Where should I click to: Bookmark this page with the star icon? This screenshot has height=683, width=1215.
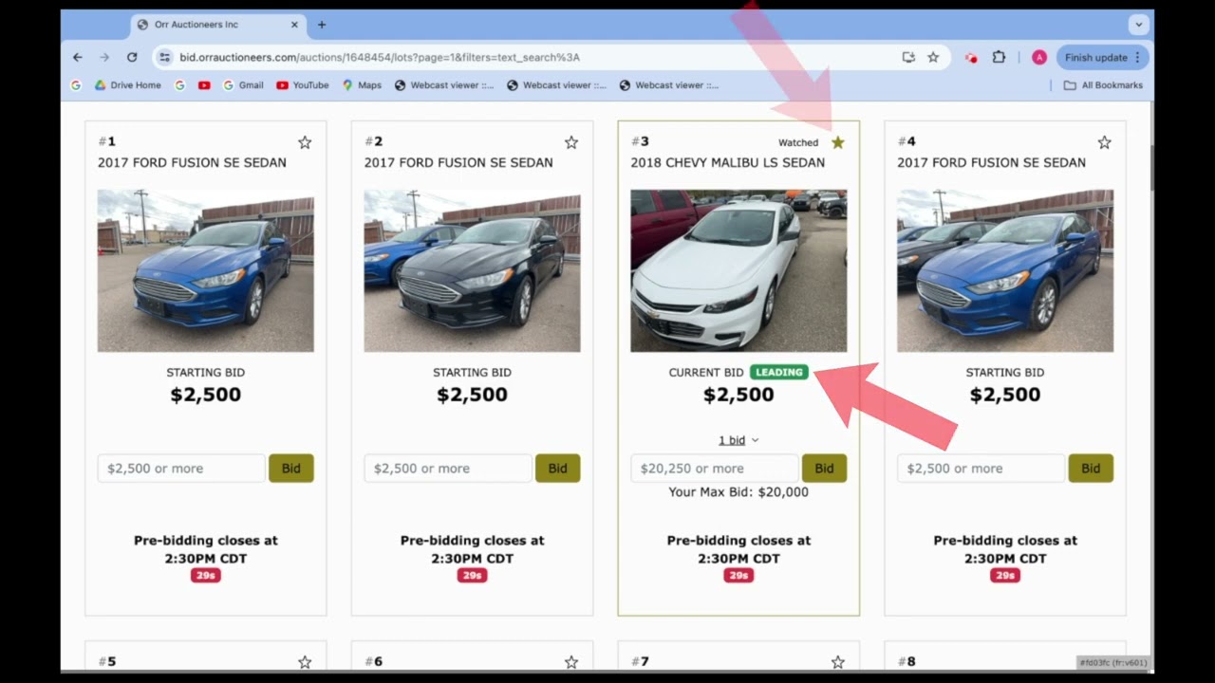click(x=933, y=57)
